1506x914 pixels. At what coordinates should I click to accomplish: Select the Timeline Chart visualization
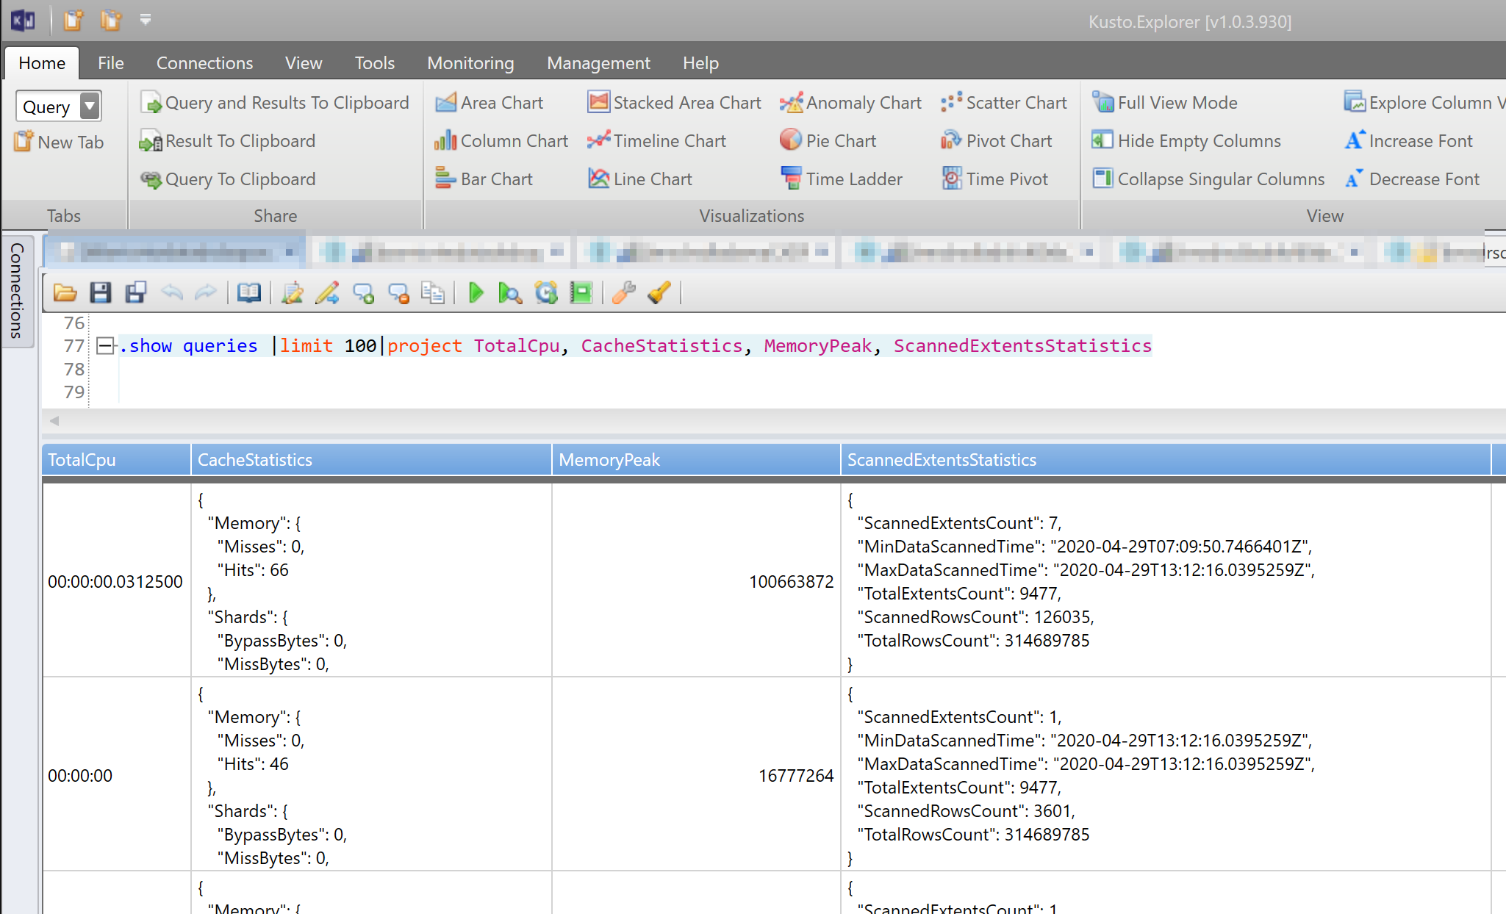point(656,141)
